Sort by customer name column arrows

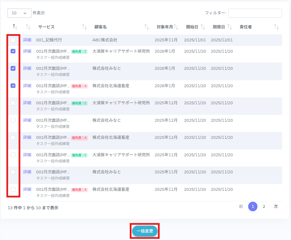[x=147, y=27]
